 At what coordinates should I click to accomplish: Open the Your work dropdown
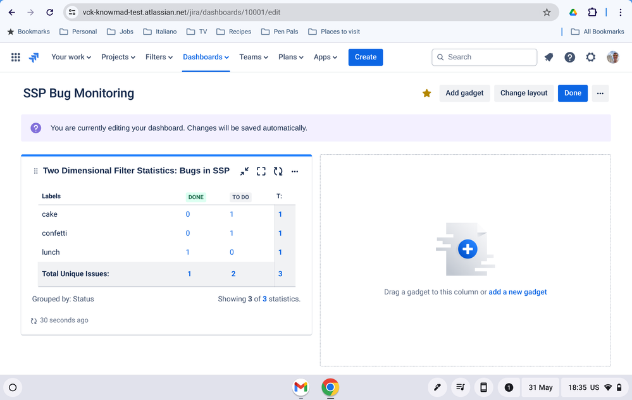(71, 58)
